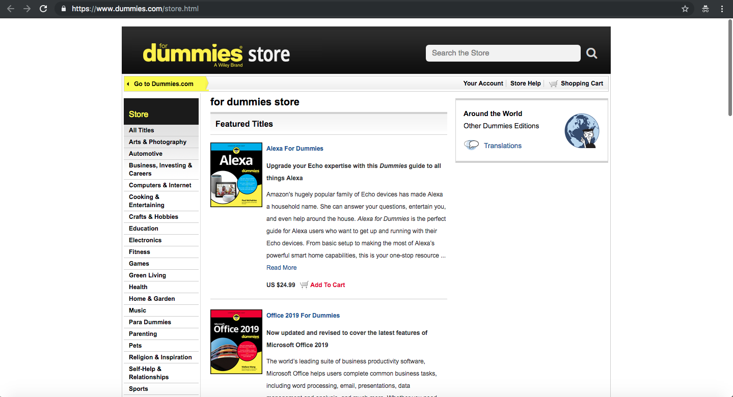Viewport: 733px width, 397px height.
Task: Select Games category
Action: pos(161,264)
